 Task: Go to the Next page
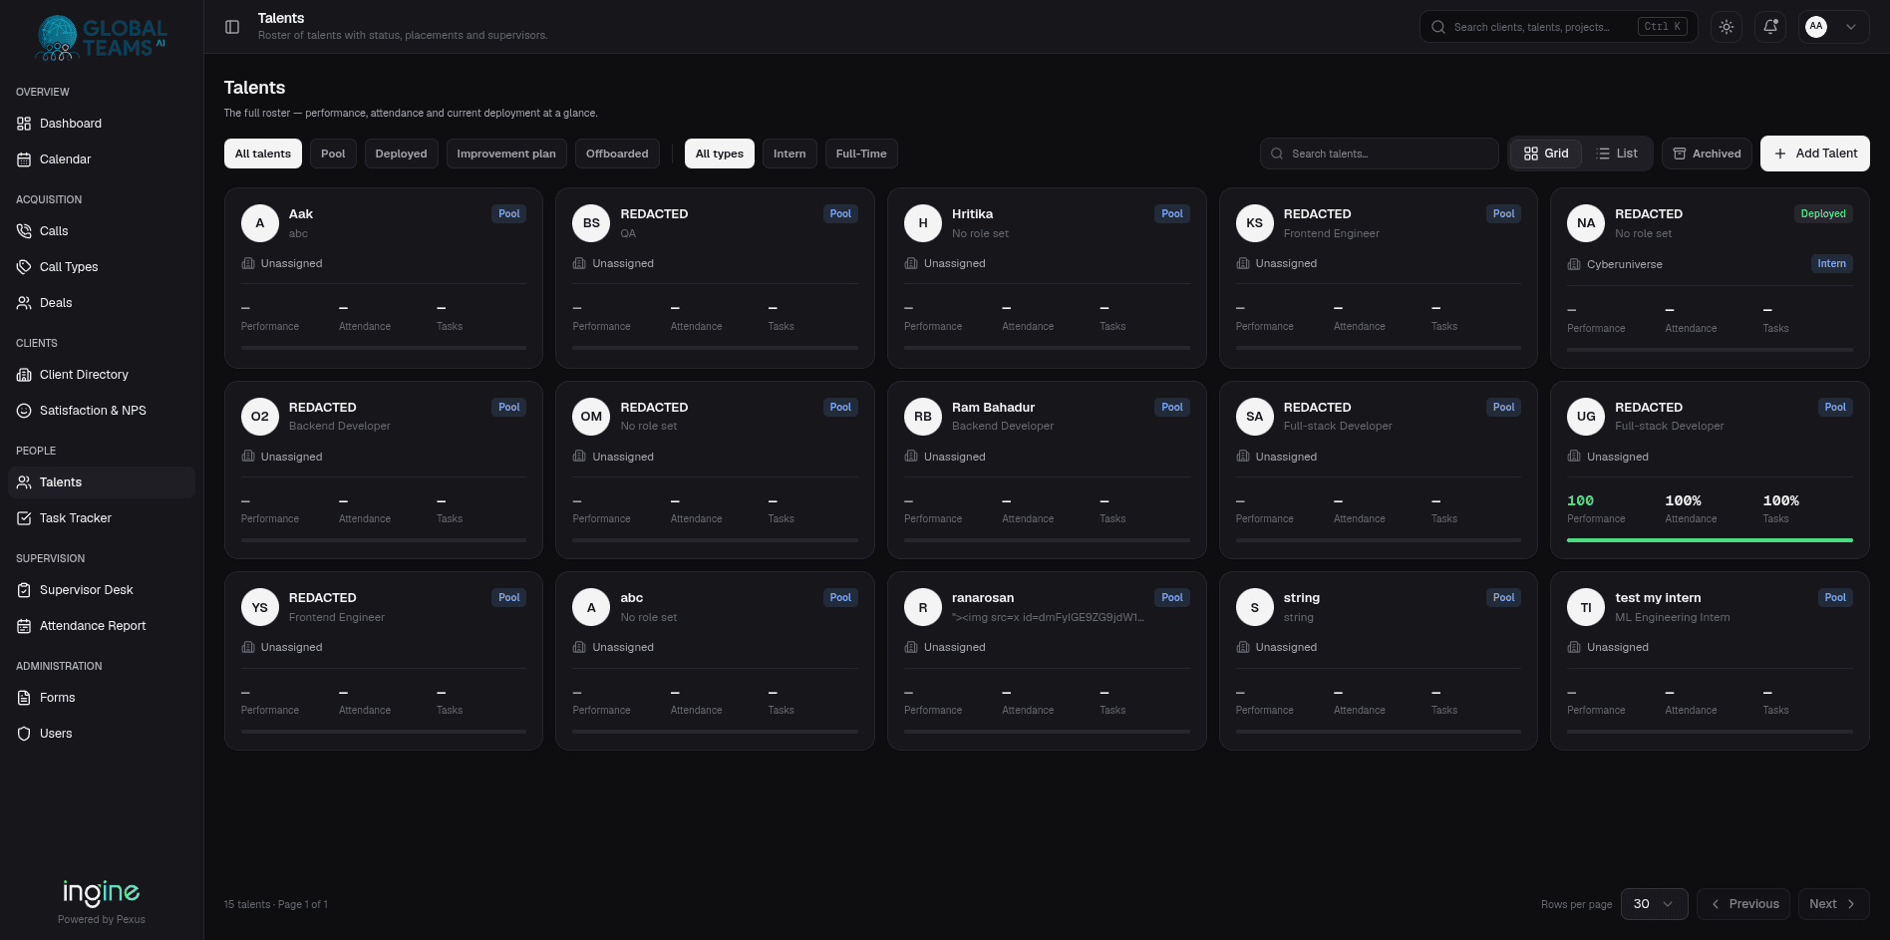tap(1833, 904)
